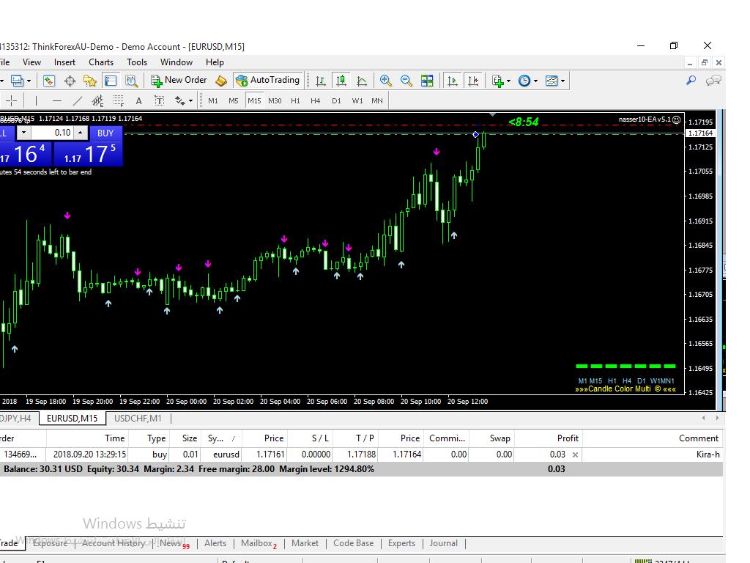Switch chart to candlesticks type
Screen dimensions: 750x563
coord(341,81)
